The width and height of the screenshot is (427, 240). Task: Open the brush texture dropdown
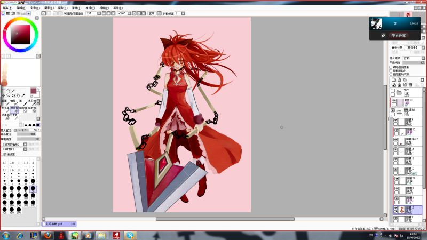(x=13, y=149)
